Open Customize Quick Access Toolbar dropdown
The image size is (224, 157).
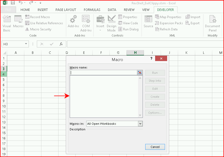(x=41, y=3)
